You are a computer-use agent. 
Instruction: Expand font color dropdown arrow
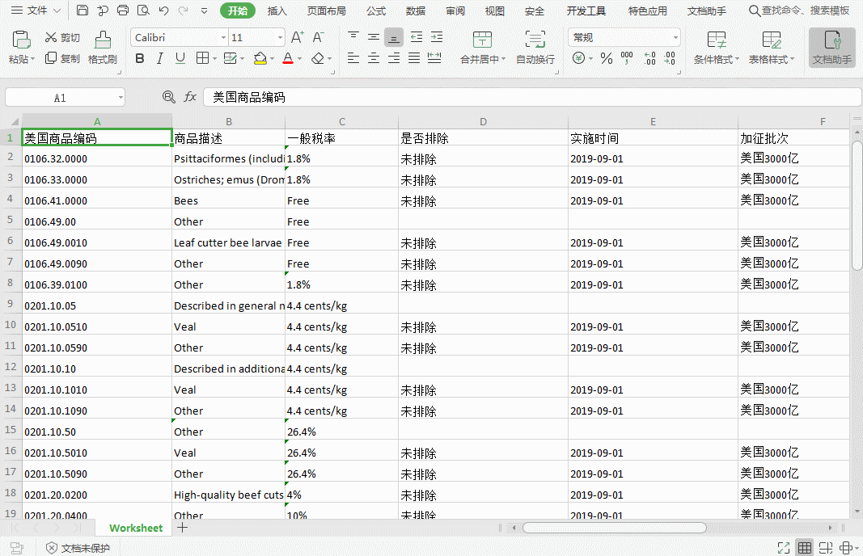(x=299, y=58)
